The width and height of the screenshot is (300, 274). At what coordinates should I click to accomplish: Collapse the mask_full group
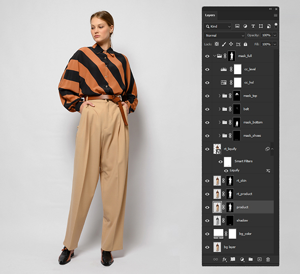[x=214, y=56]
